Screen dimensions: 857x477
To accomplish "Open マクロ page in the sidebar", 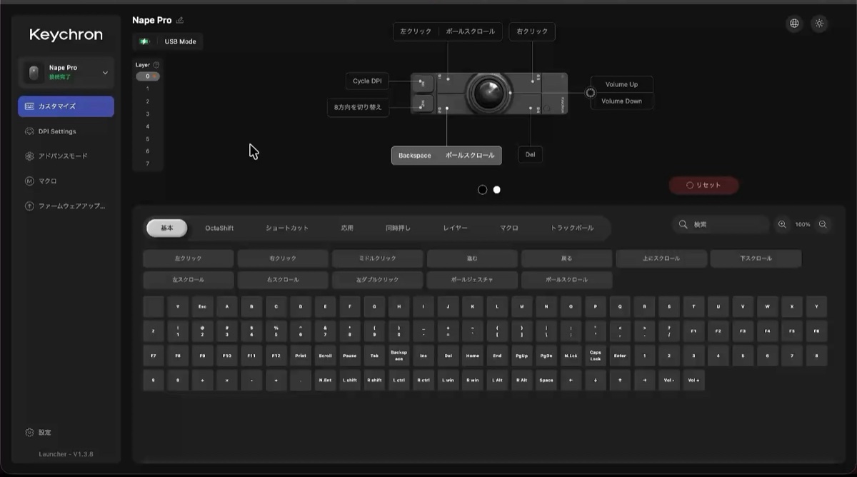I will coord(66,181).
